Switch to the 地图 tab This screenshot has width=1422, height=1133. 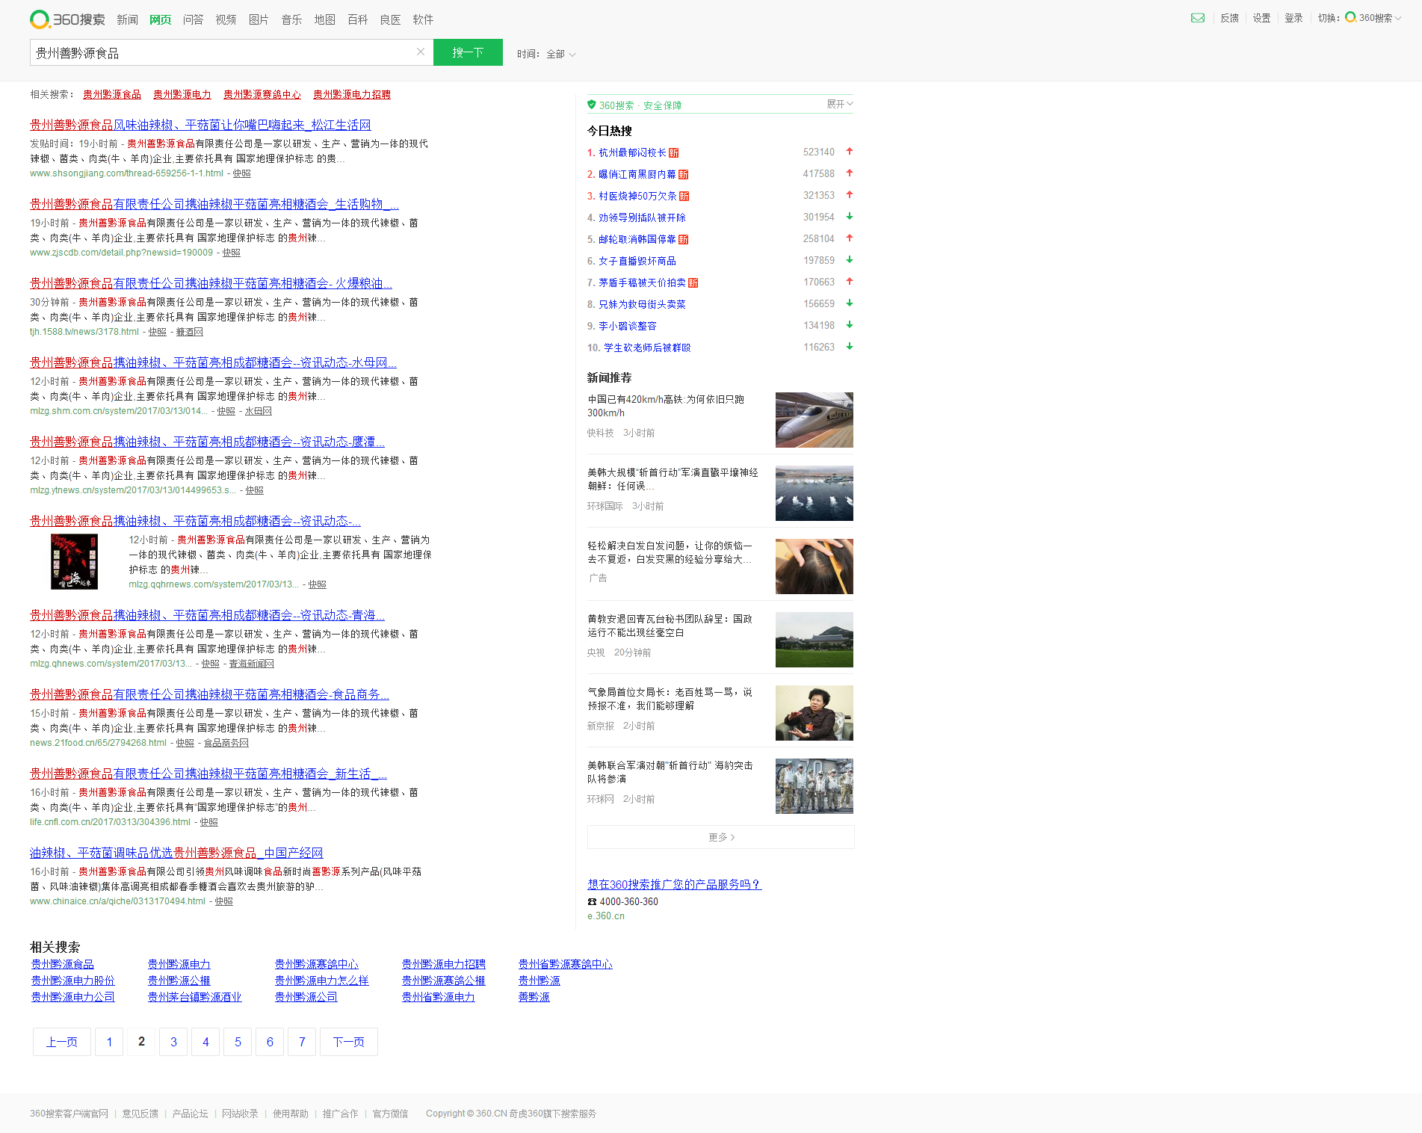(x=325, y=19)
